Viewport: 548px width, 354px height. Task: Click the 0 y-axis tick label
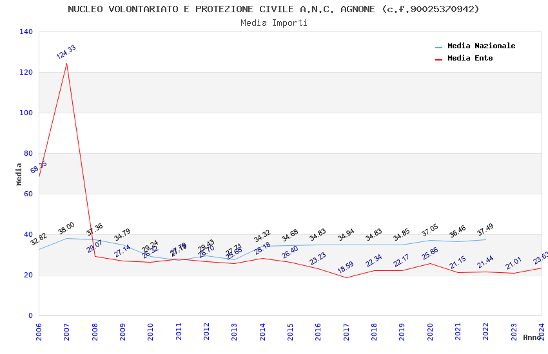(x=30, y=315)
